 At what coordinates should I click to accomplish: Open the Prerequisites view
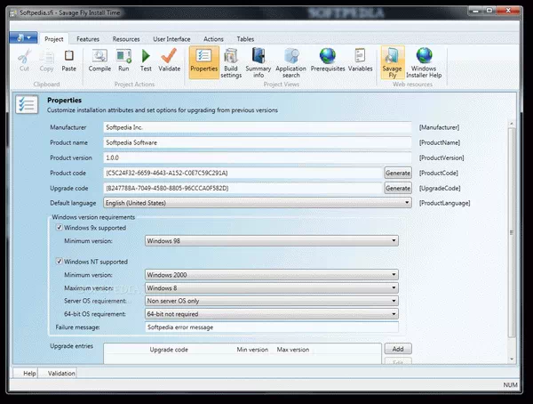pos(328,62)
